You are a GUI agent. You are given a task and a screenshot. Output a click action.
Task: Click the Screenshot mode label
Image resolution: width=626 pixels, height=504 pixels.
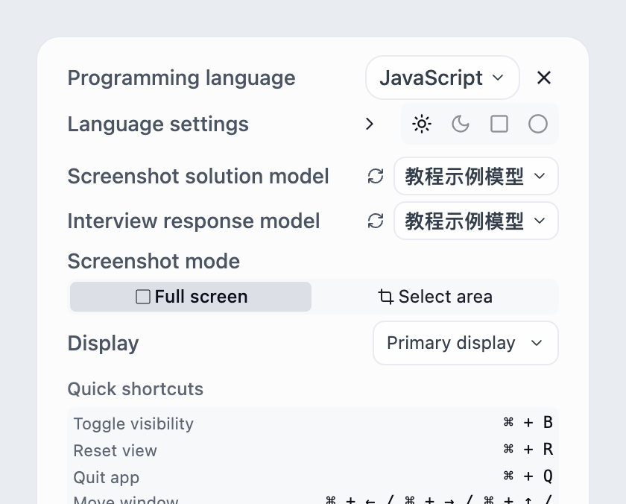[x=154, y=261]
